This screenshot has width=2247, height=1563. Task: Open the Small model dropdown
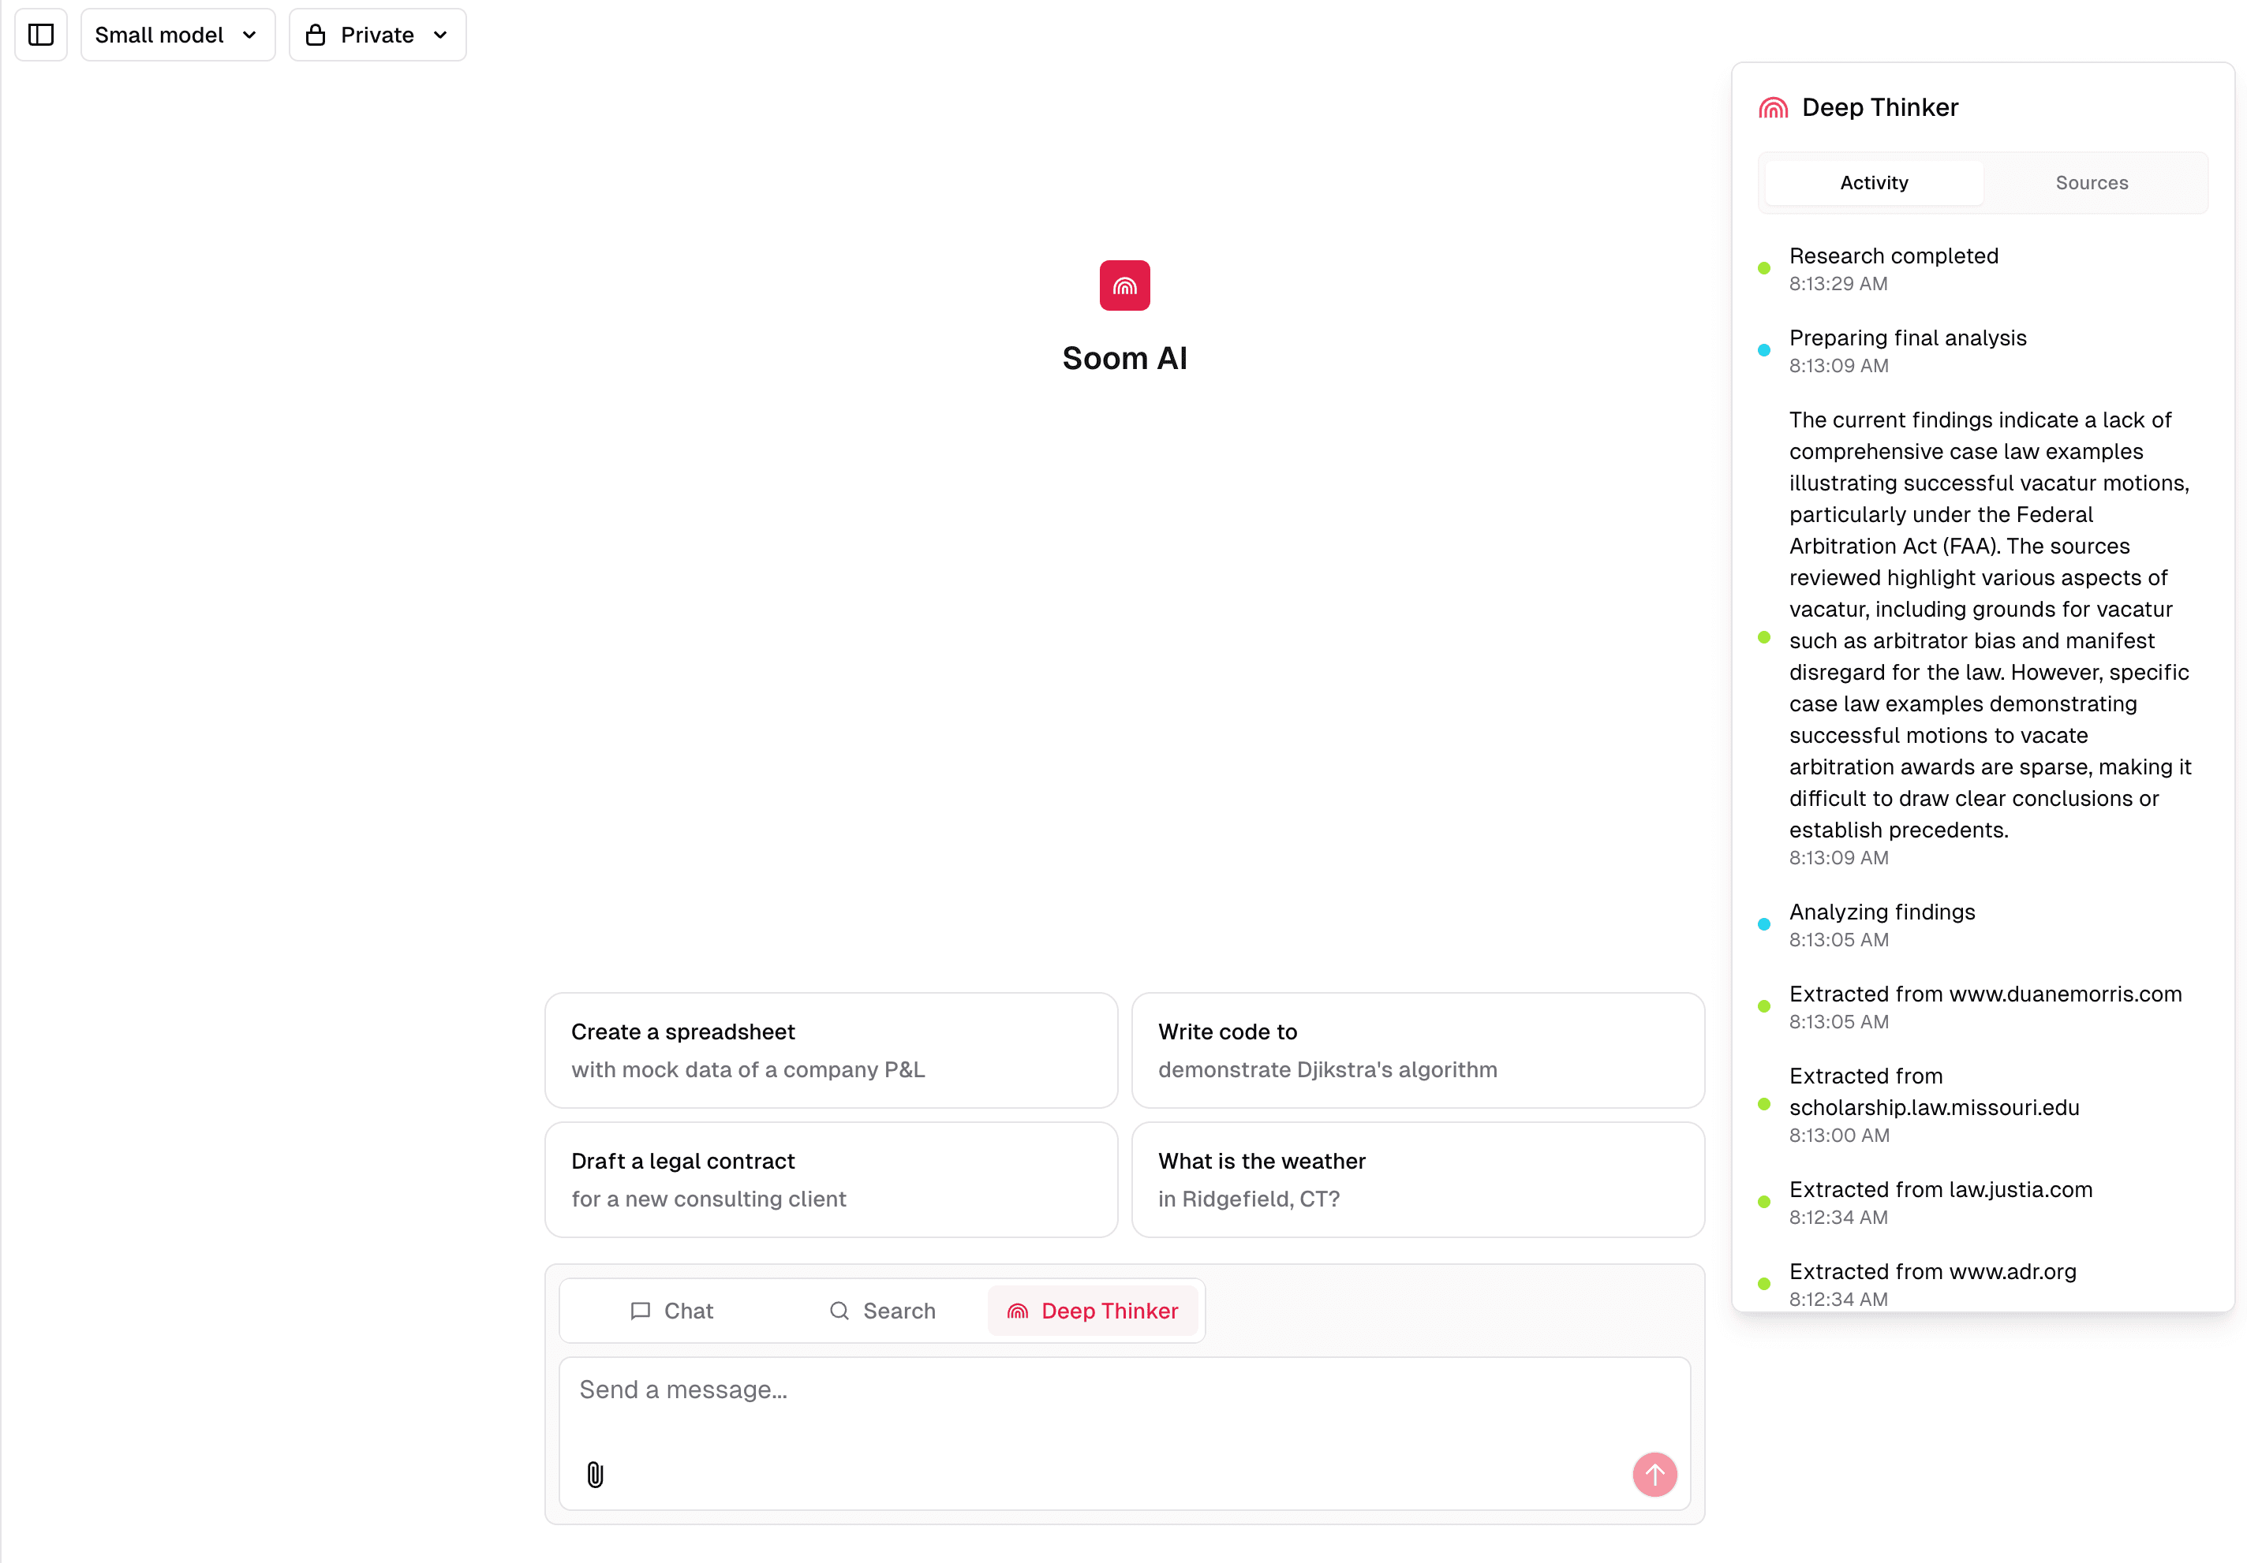coord(178,35)
